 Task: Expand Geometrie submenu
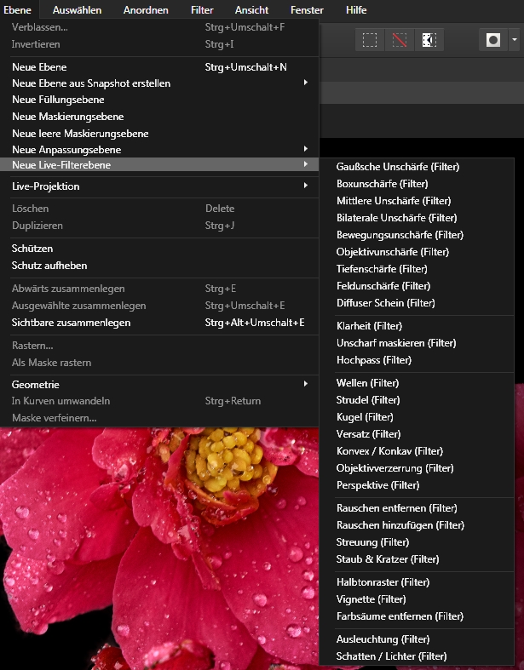click(x=159, y=385)
